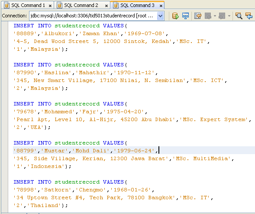Switch to the SQL Command 1 tab
The width and height of the screenshot is (255, 214).
[x=28, y=5]
